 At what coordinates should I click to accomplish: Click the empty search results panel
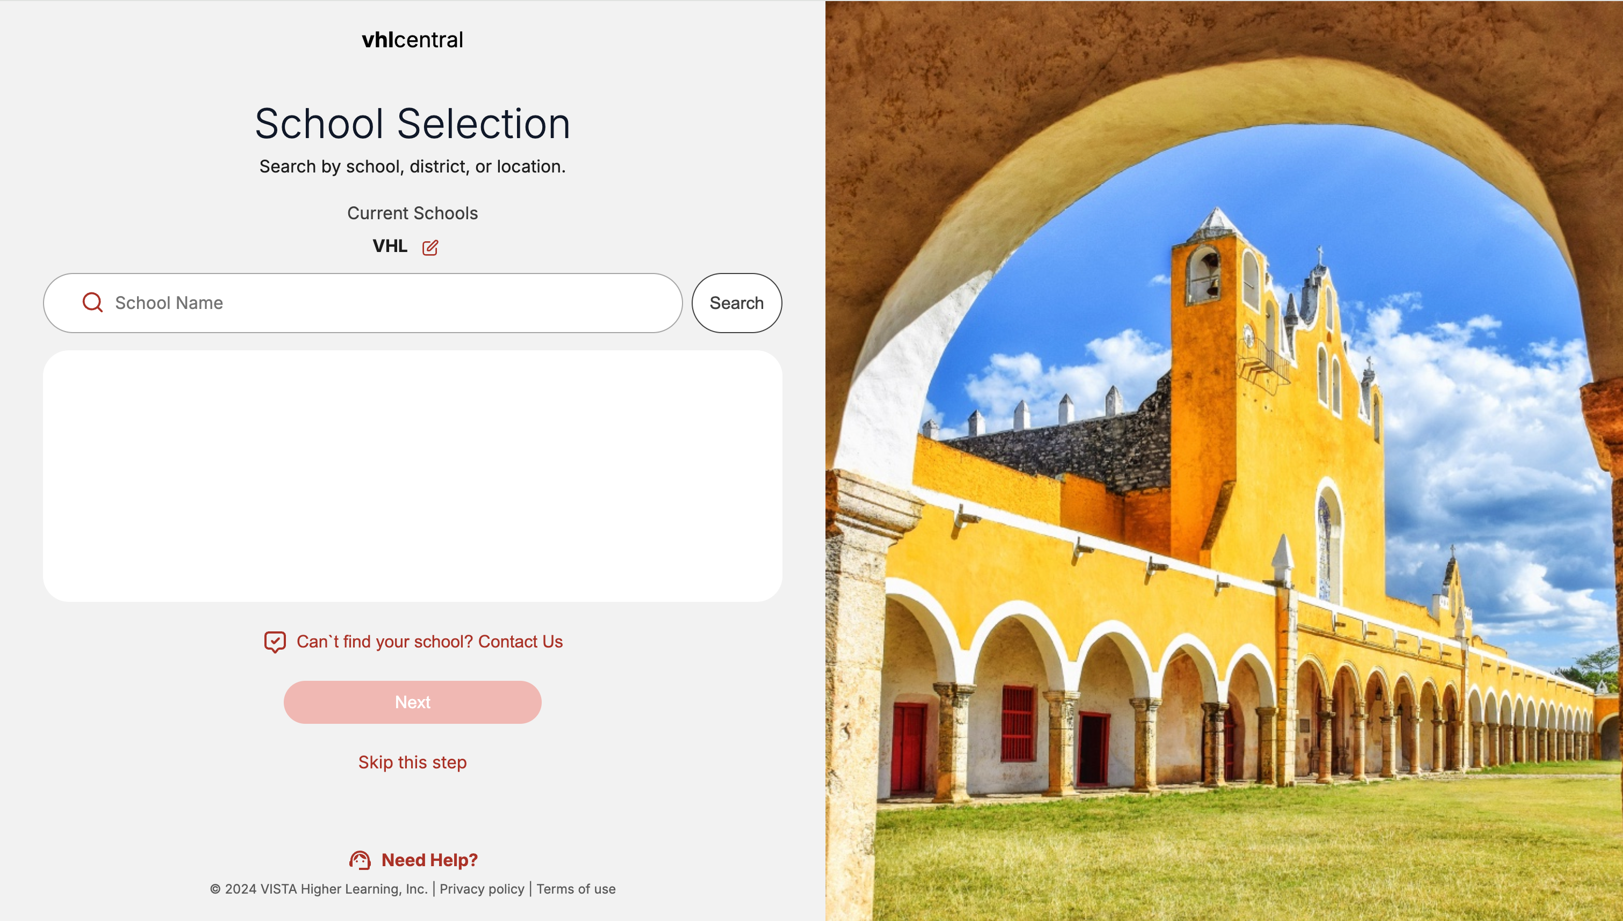tap(412, 476)
